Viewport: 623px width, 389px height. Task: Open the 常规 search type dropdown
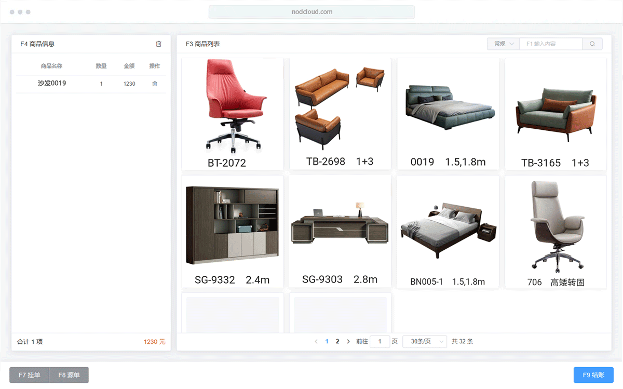tap(503, 44)
